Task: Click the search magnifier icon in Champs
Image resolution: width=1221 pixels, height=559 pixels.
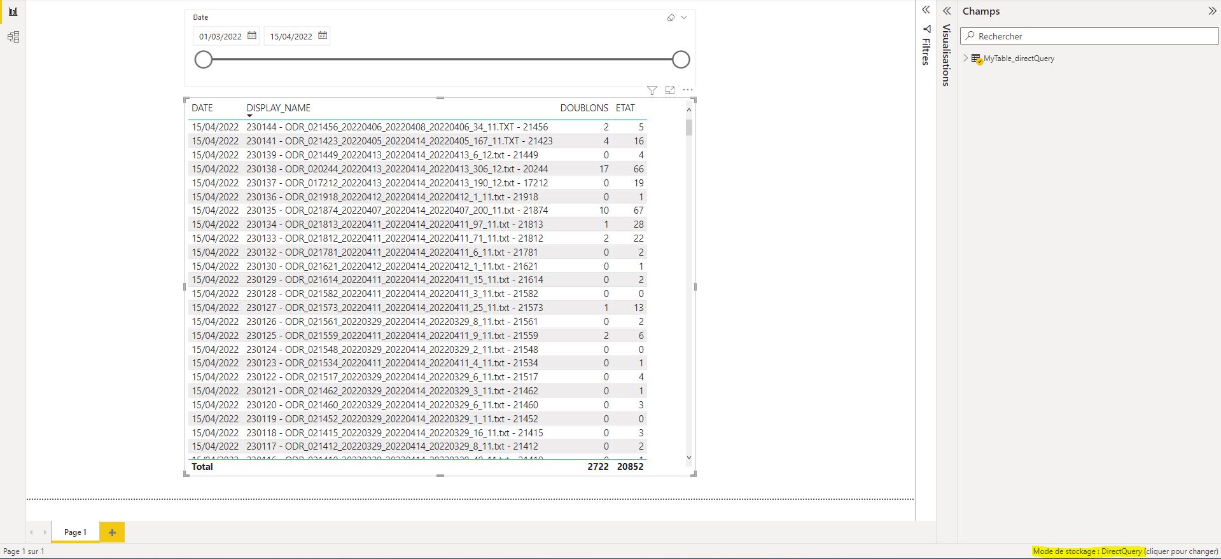Action: (970, 36)
